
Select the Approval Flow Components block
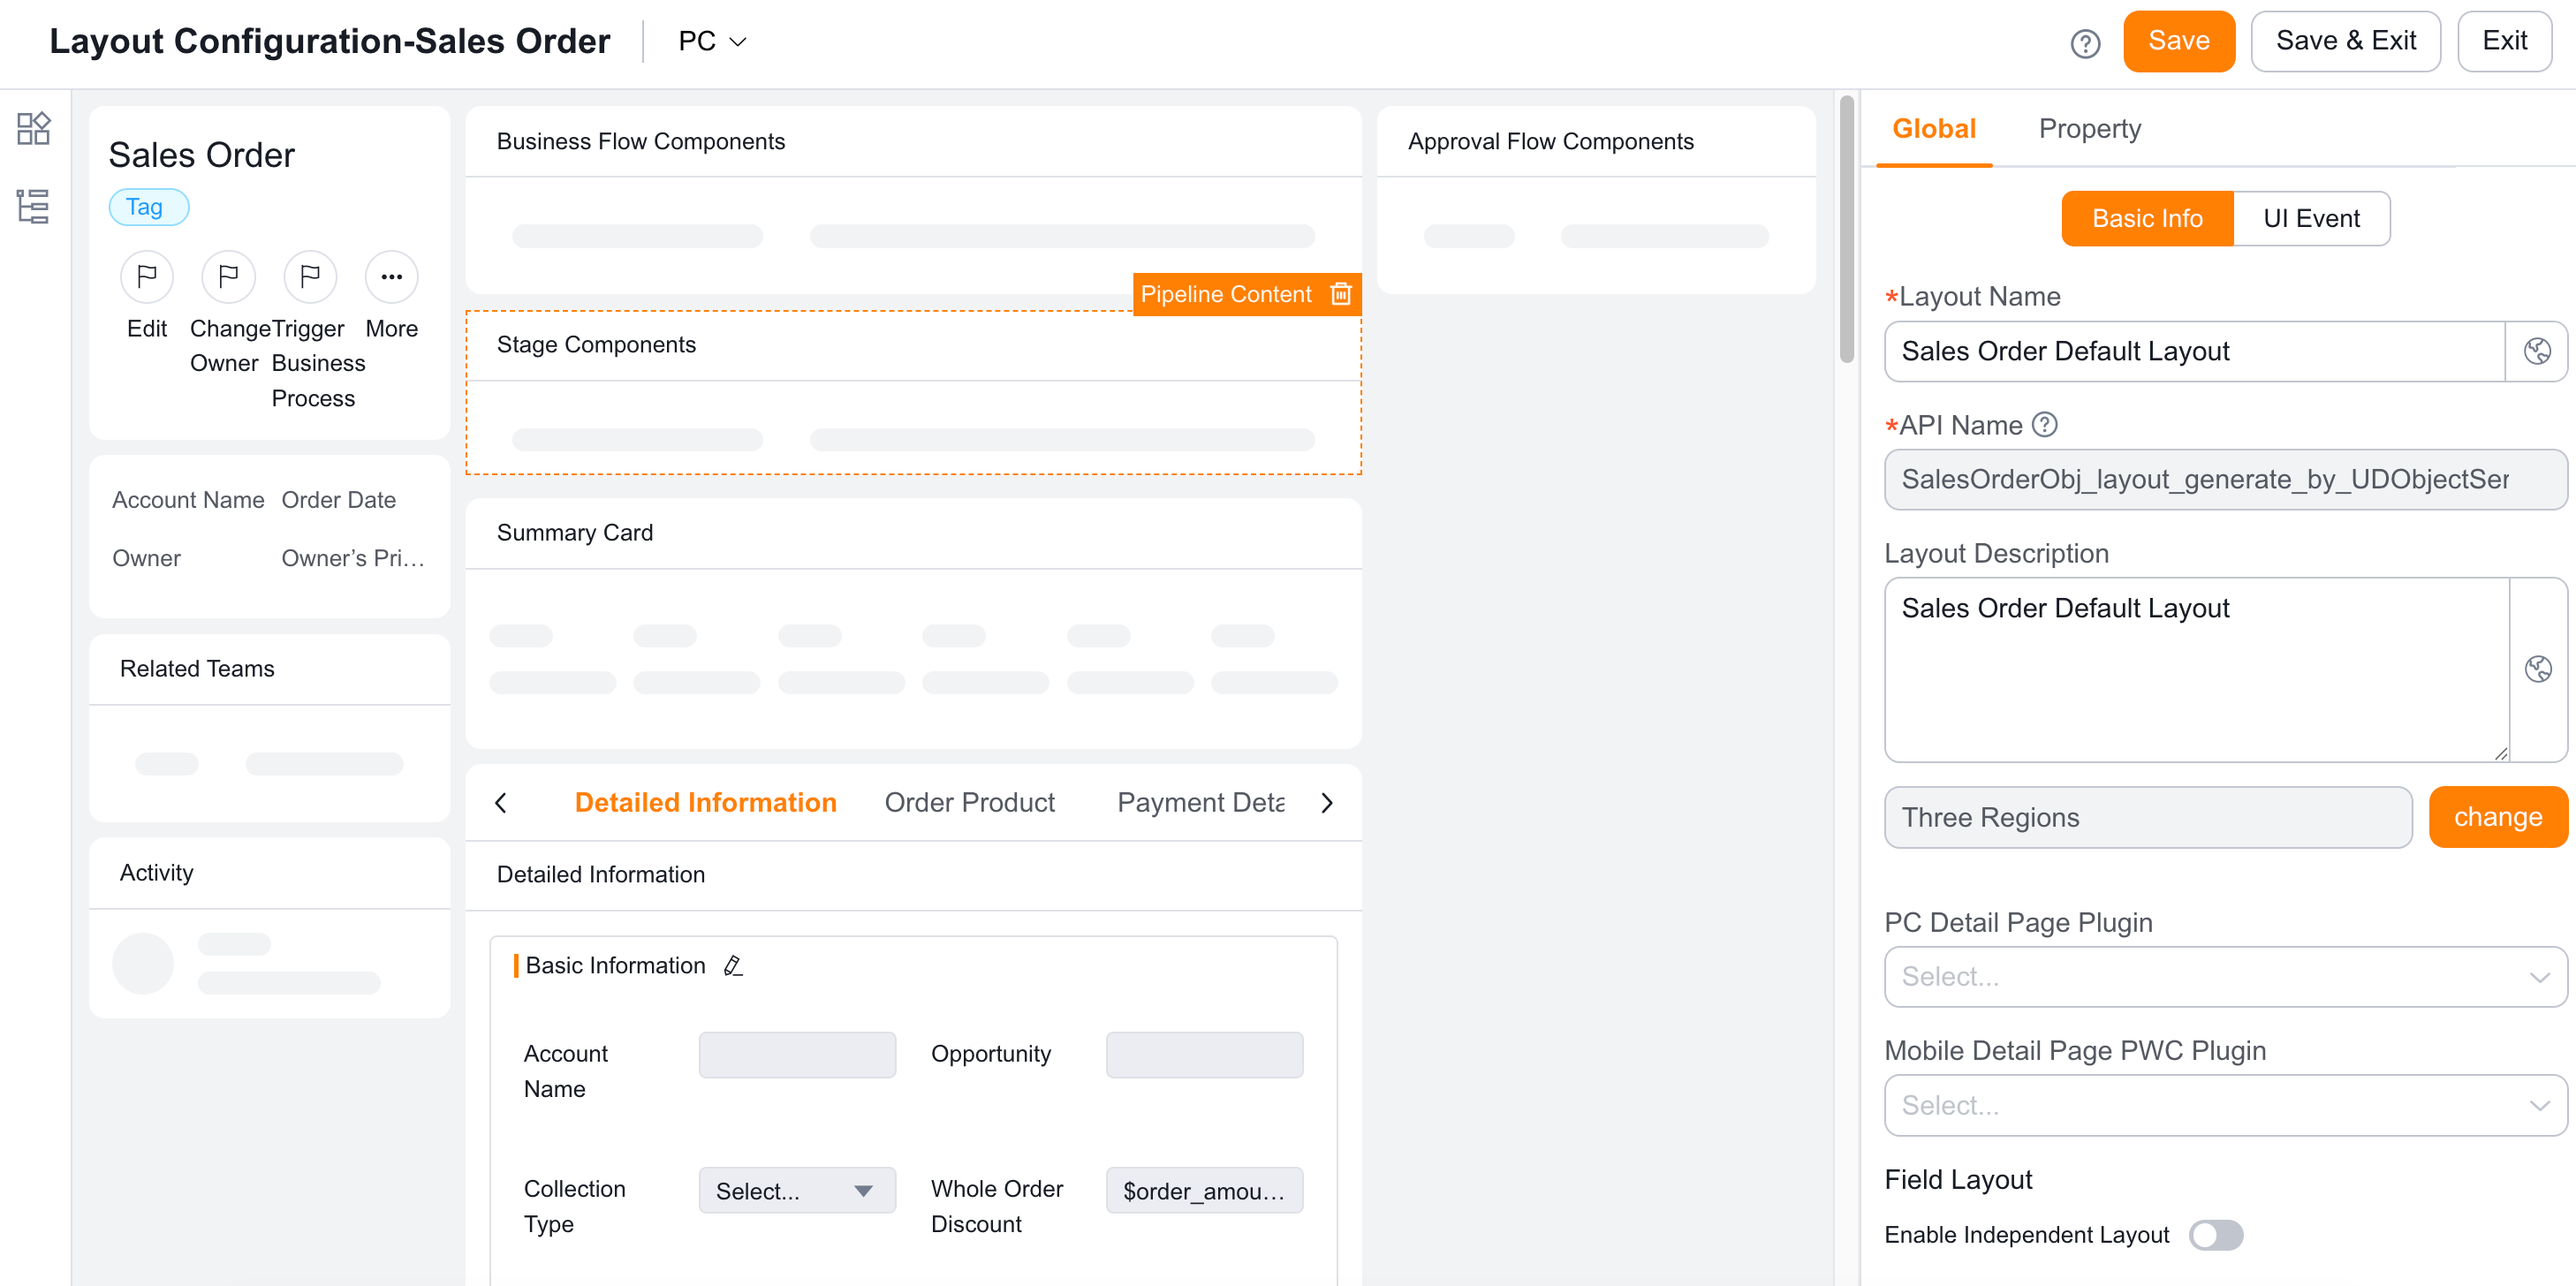(1596, 200)
